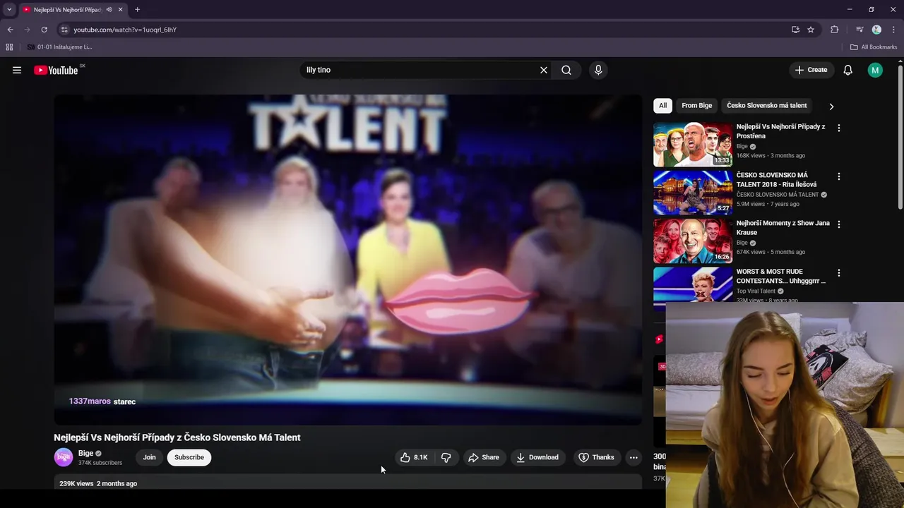The width and height of the screenshot is (904, 508).
Task: Share the video
Action: point(484,457)
